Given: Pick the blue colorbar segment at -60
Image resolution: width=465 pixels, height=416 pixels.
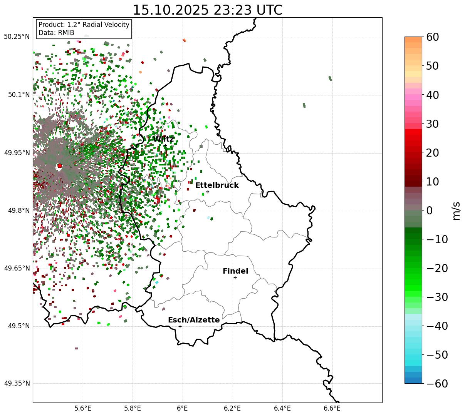Looking at the screenshot, I should (x=413, y=380).
